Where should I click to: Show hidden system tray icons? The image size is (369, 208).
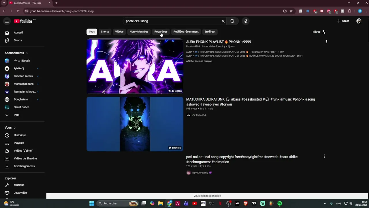[x=325, y=203]
